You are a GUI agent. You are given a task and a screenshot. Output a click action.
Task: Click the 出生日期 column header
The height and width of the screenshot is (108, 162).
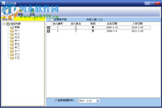pos(112,24)
